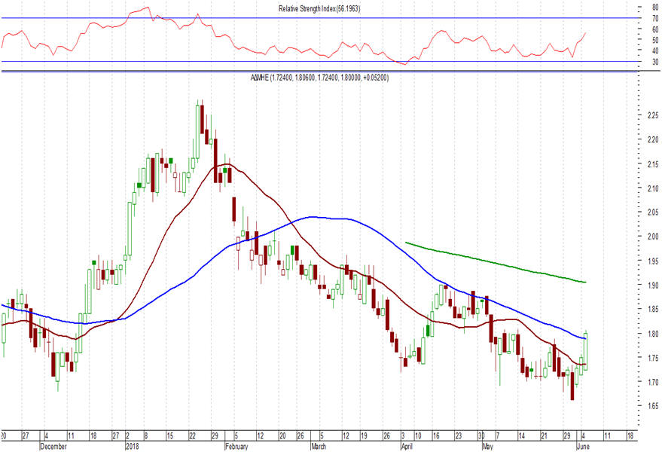Viewport: 662px width, 452px height.
Task: Click the April month label
Action: point(407,447)
